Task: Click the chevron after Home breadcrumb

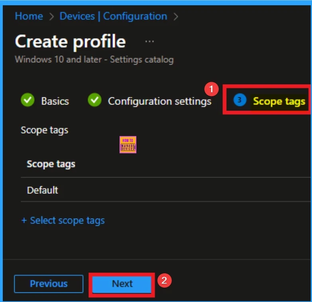Action: [51, 17]
